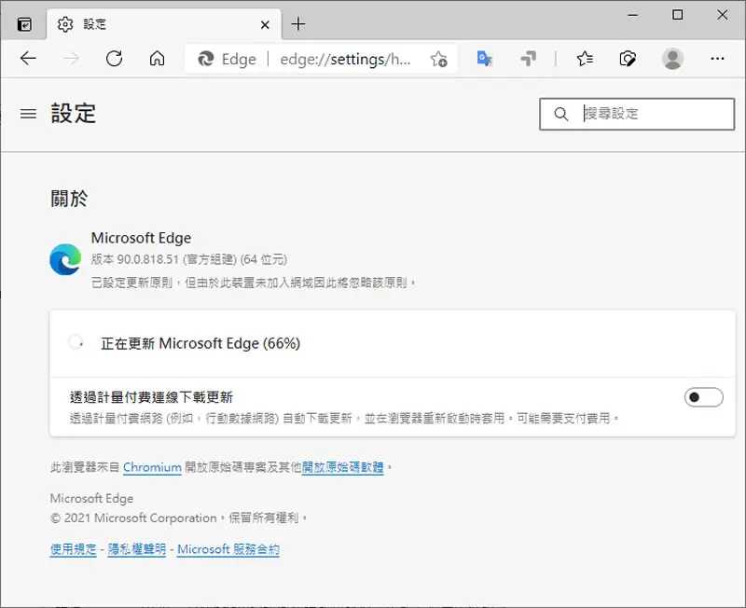Open the home page icon
Screen dimensions: 746x608
tap(157, 59)
